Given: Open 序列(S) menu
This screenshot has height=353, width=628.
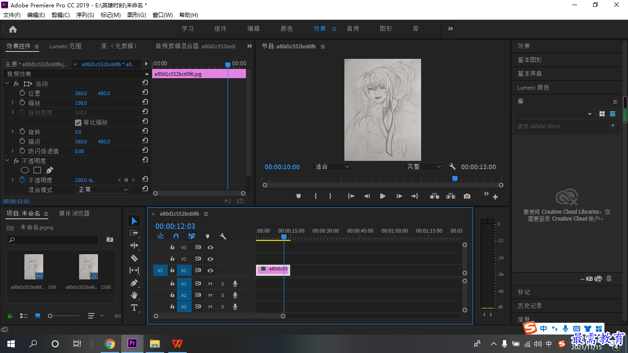Looking at the screenshot, I should coord(85,15).
